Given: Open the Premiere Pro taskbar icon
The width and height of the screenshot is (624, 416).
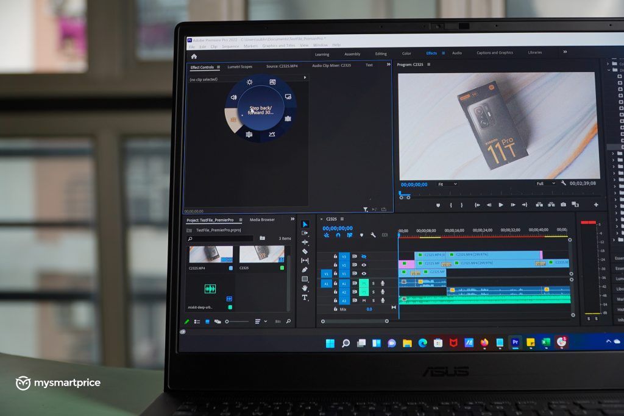Looking at the screenshot, I should pyautogui.click(x=515, y=342).
